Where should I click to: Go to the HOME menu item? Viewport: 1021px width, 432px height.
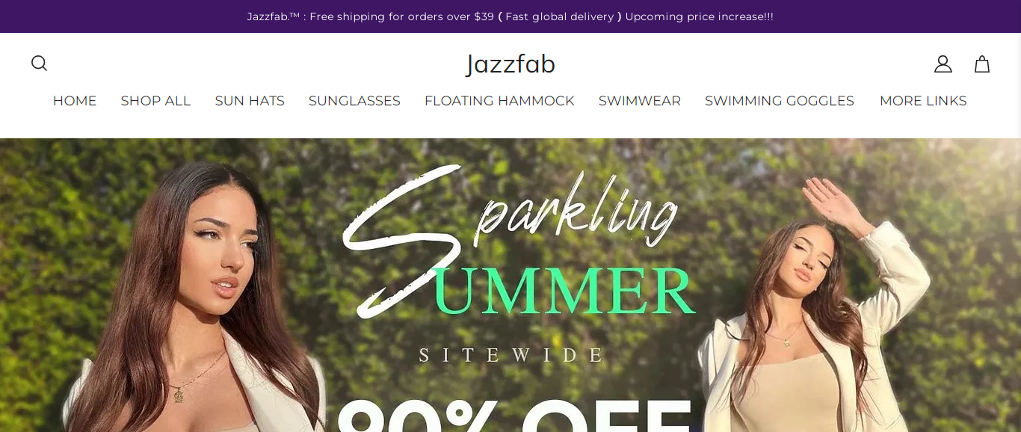click(75, 101)
